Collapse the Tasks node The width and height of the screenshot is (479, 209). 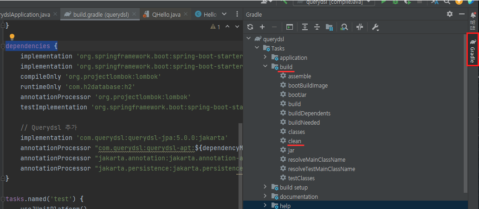click(256, 48)
